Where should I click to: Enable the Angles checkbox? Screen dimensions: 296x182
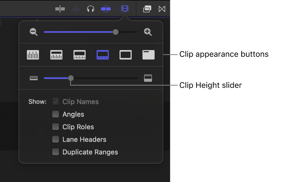coord(55,114)
